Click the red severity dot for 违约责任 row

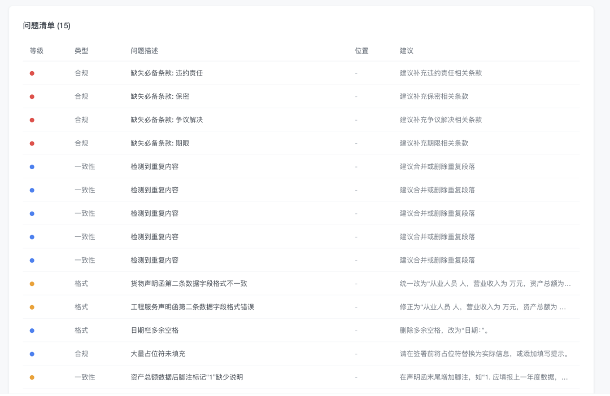(x=32, y=73)
